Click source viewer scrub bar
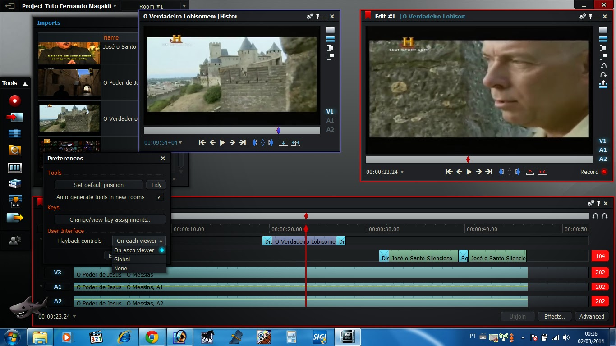Image resolution: width=616 pixels, height=346 pixels. [x=232, y=130]
